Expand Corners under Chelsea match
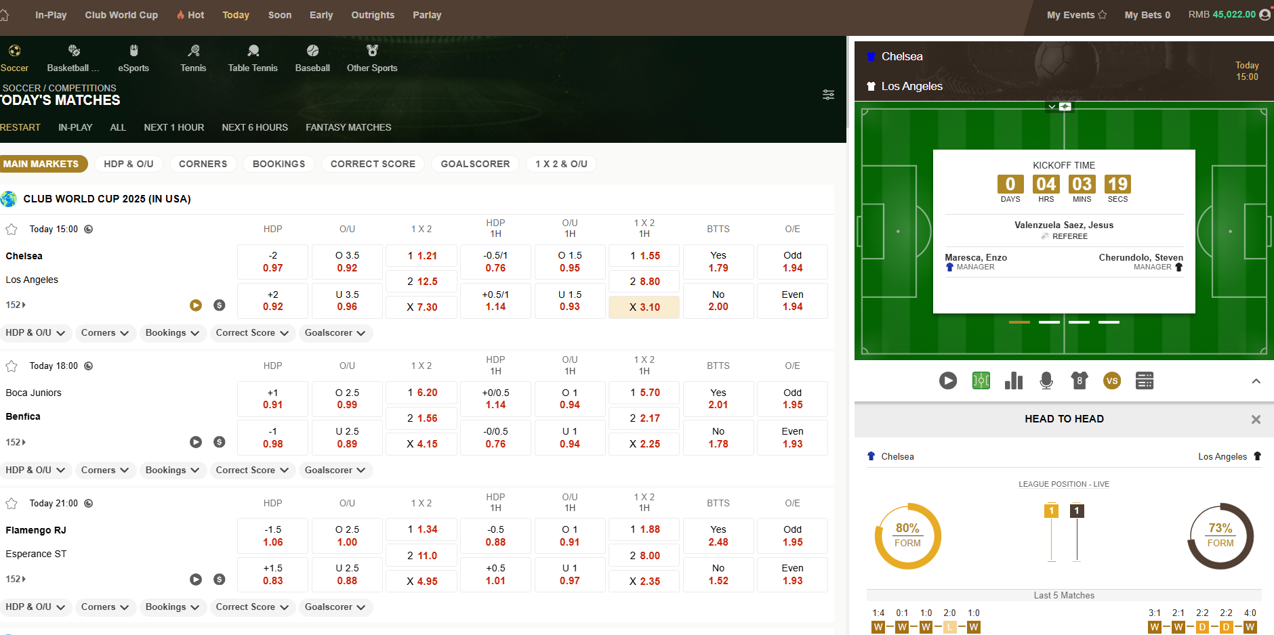 coord(105,333)
